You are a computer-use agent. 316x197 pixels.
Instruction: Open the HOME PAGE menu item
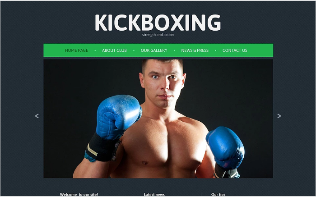[x=76, y=50]
